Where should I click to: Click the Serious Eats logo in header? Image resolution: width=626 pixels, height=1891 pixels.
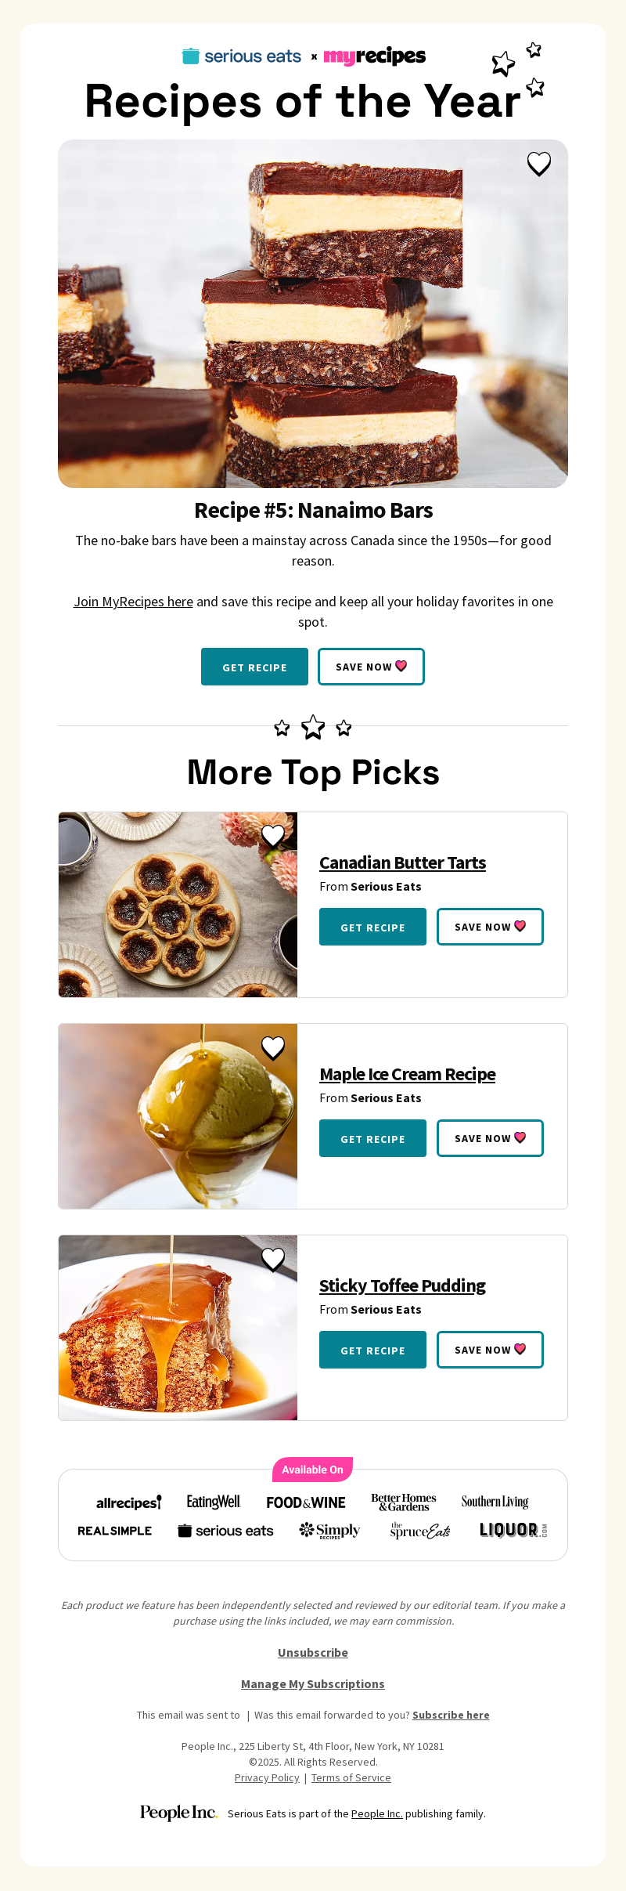pos(242,56)
